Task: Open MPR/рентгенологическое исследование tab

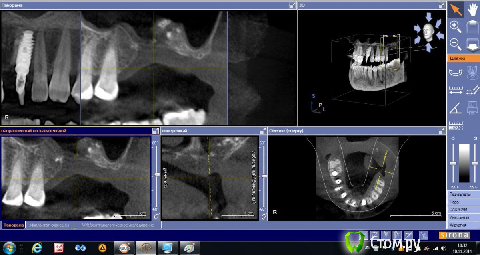Action: 118,225
